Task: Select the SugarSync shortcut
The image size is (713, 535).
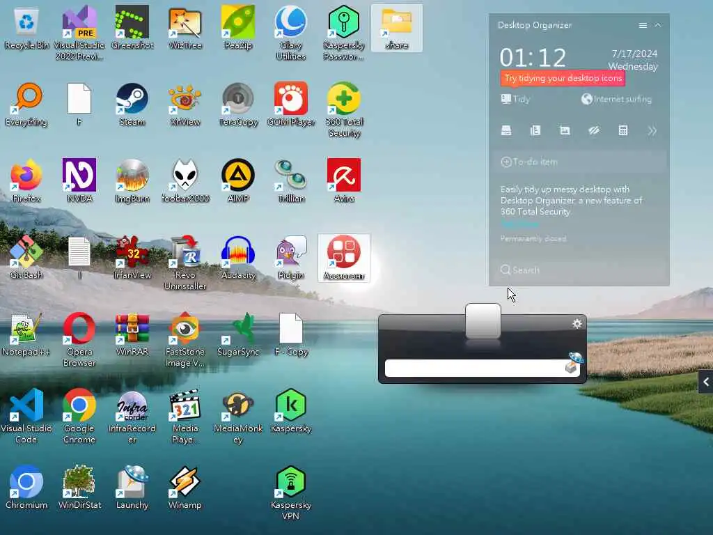Action: coord(238,334)
